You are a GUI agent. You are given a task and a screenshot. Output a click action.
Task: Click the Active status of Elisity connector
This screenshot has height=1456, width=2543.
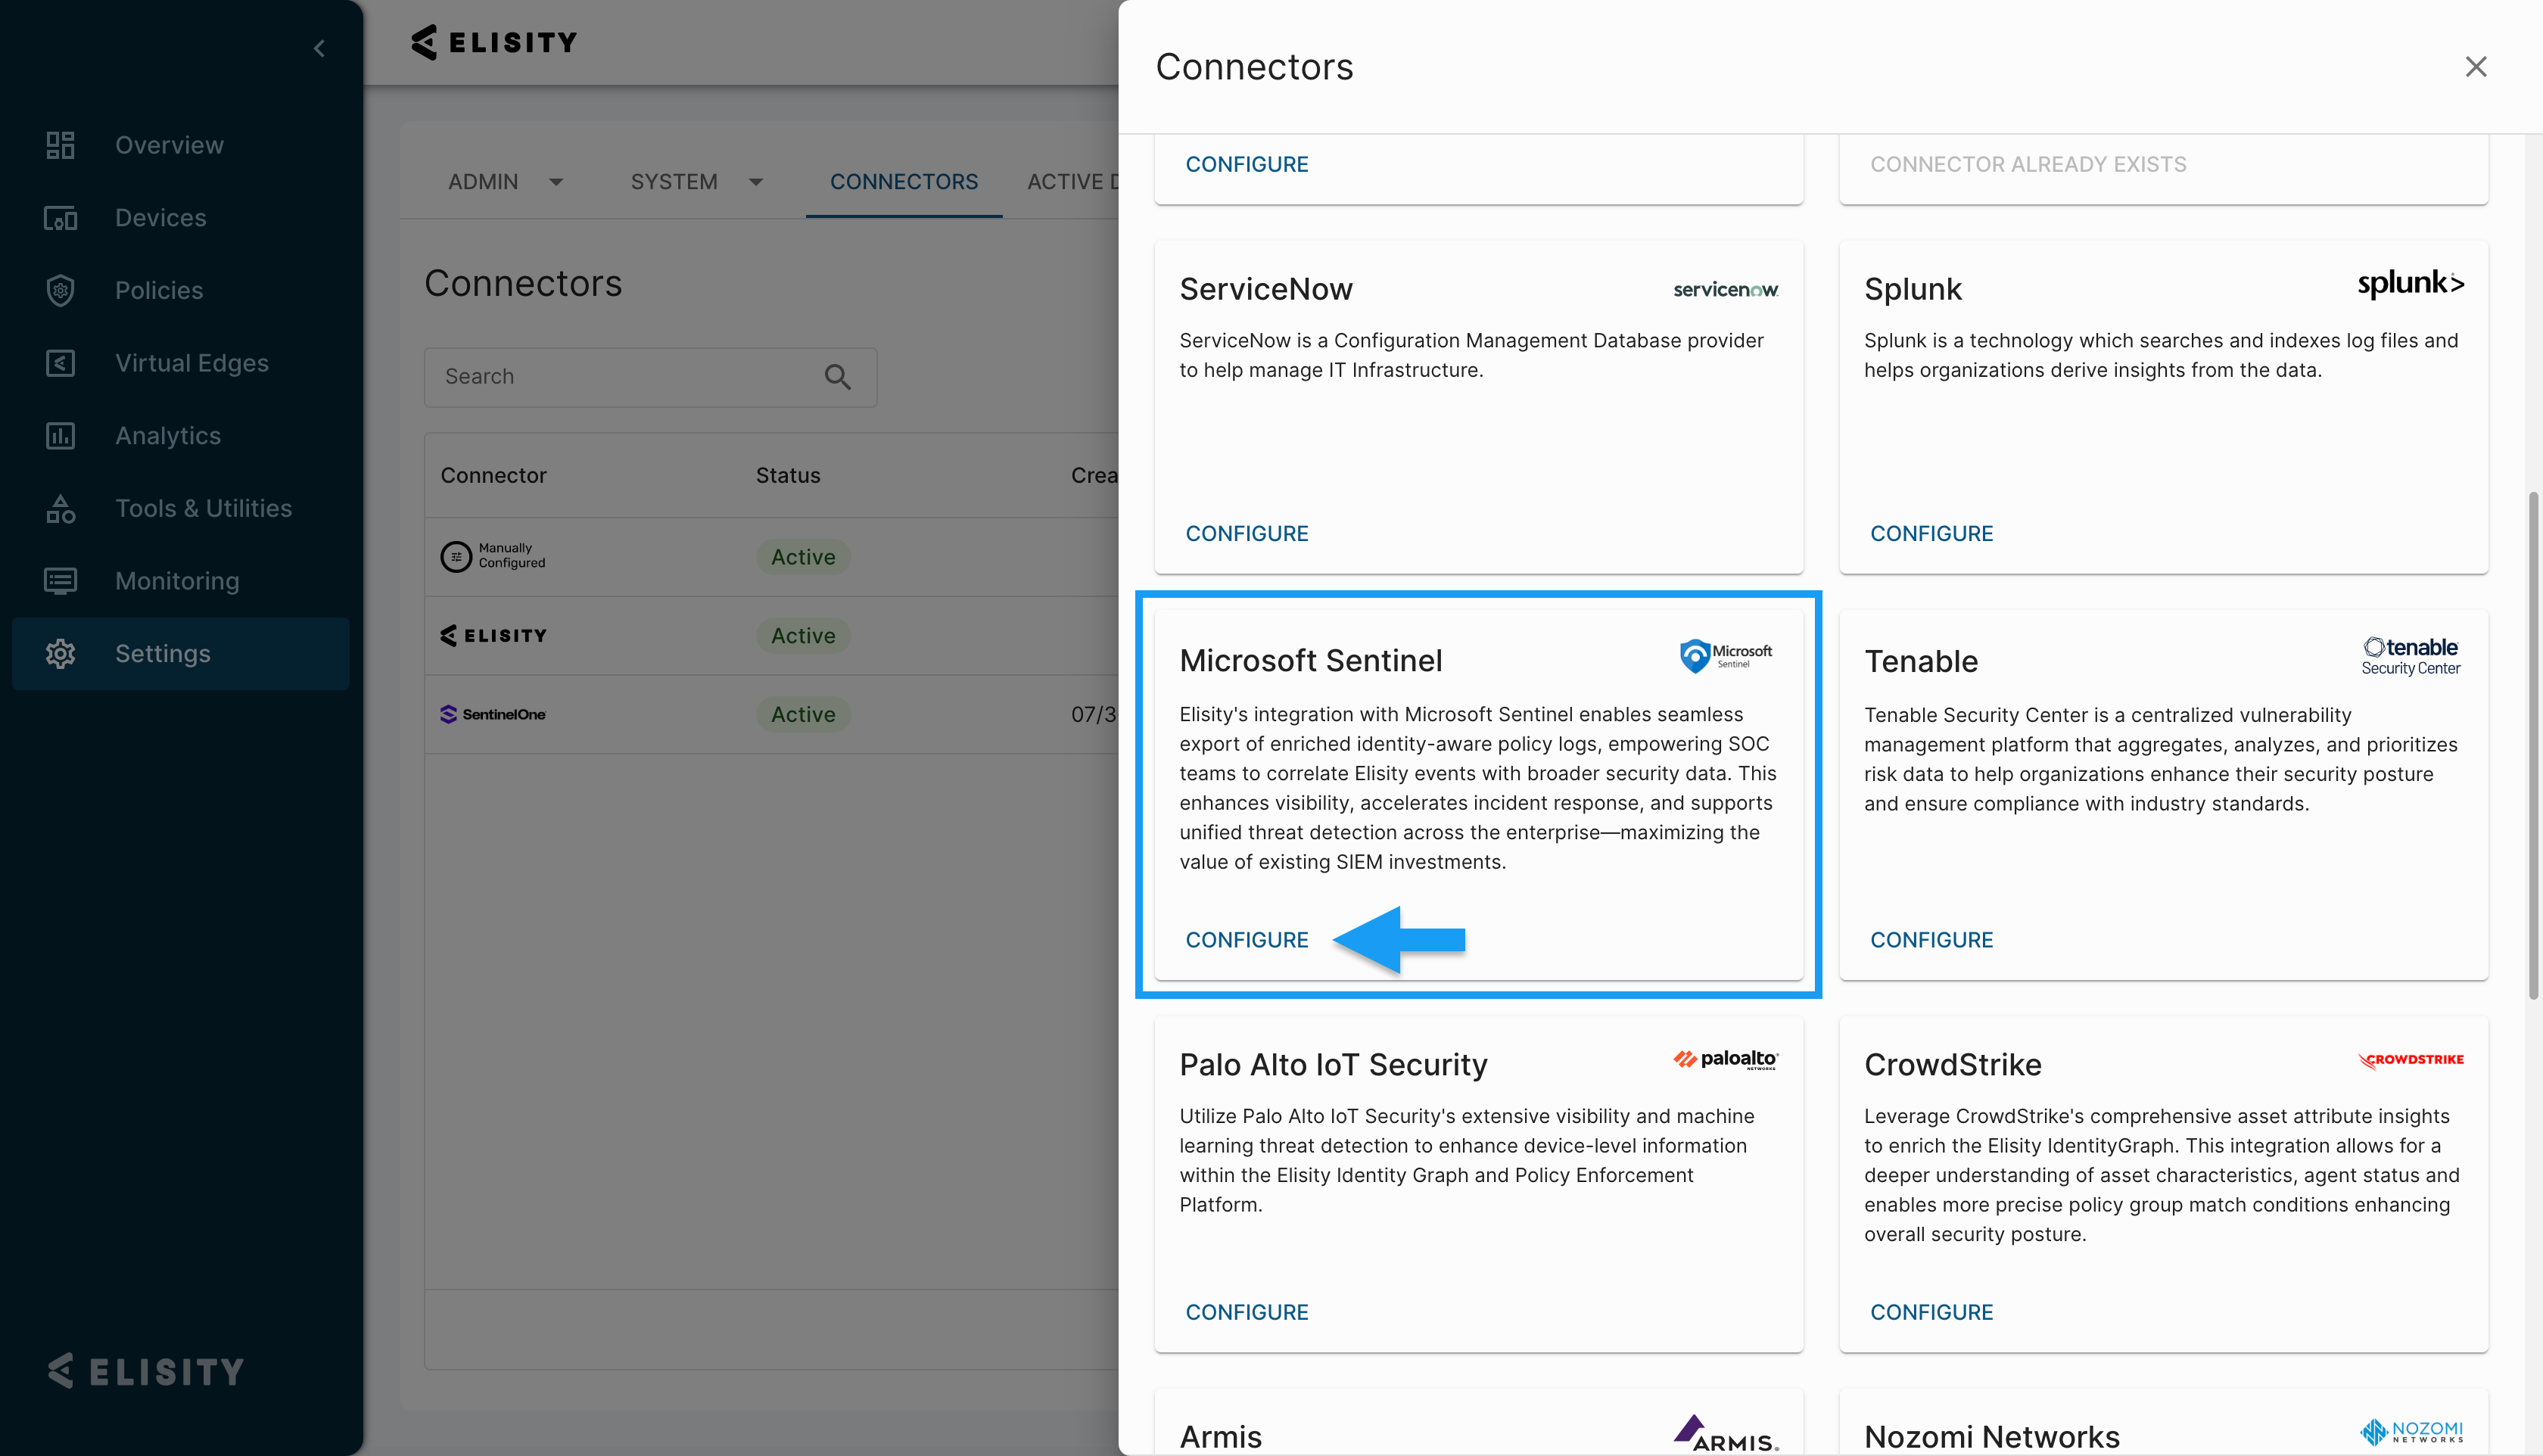(803, 636)
